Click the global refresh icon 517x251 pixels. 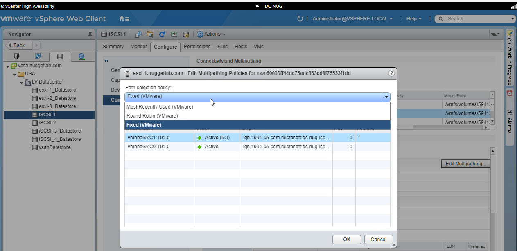click(300, 19)
